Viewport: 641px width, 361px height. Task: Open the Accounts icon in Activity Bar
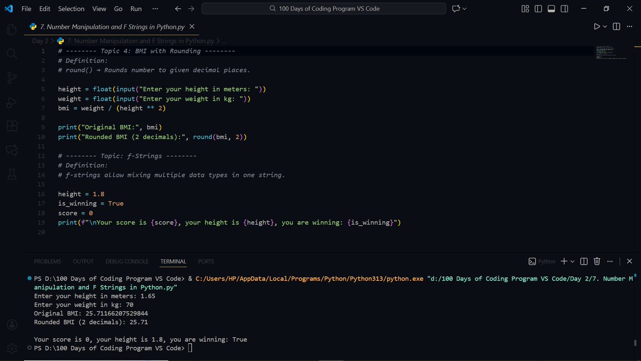pyautogui.click(x=11, y=324)
